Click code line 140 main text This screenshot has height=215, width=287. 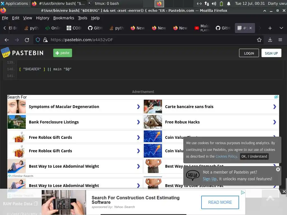coord(45,69)
